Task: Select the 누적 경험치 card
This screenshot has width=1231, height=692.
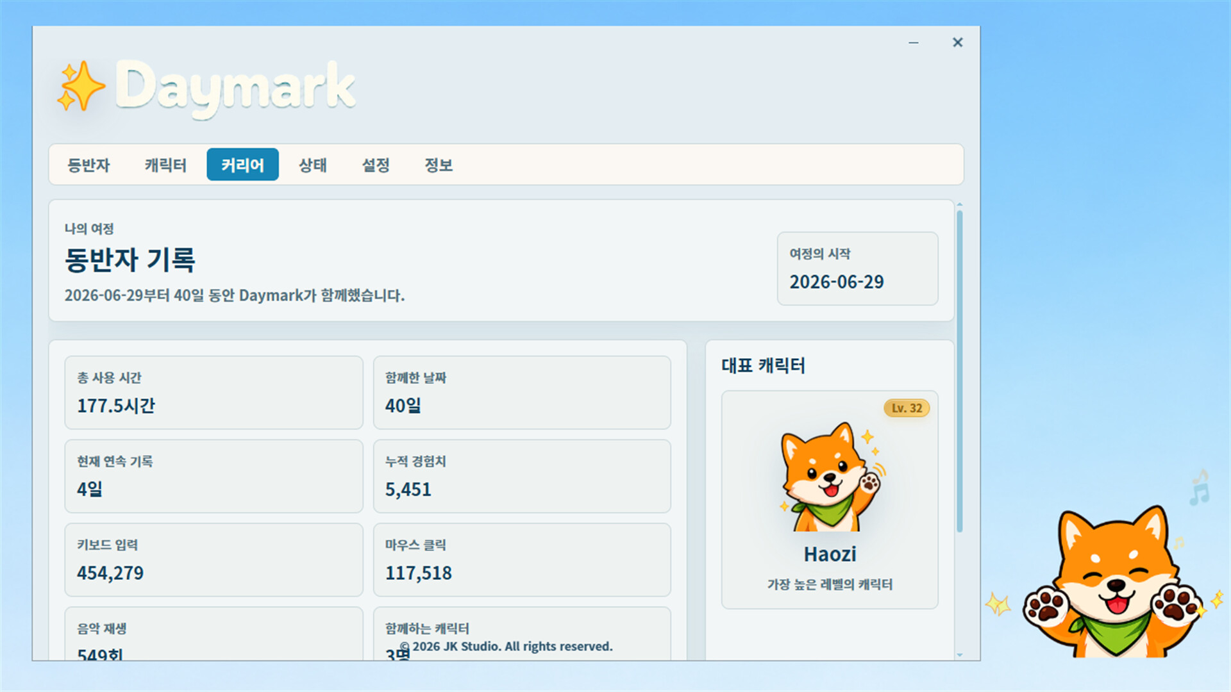Action: pos(522,476)
